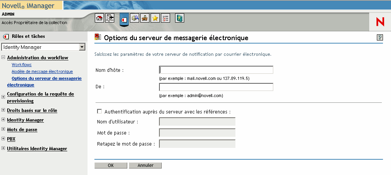Click the Utilitaires Identity Manager heading
The width and height of the screenshot is (391, 175).
[37, 149]
